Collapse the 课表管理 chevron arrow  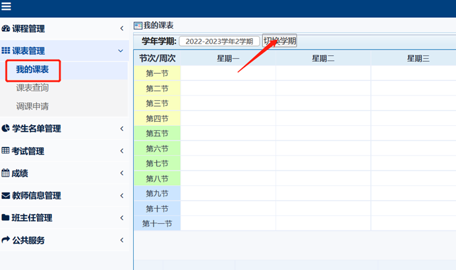tap(121, 51)
